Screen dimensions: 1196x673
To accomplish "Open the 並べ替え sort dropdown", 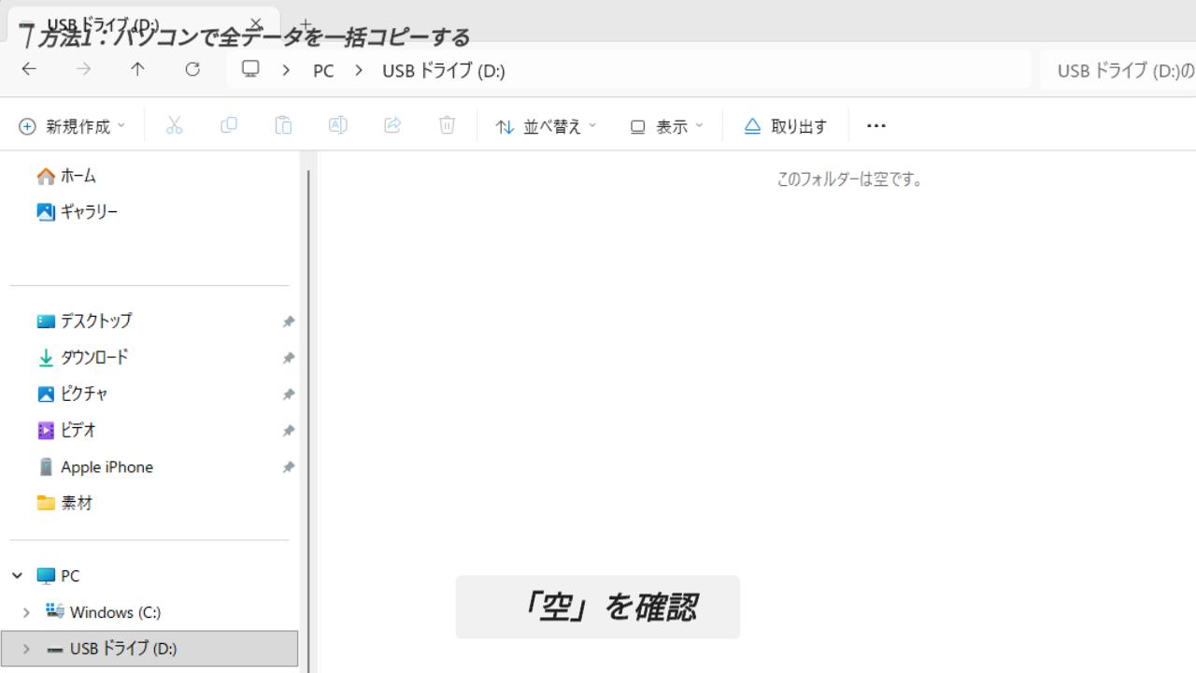I will [546, 126].
